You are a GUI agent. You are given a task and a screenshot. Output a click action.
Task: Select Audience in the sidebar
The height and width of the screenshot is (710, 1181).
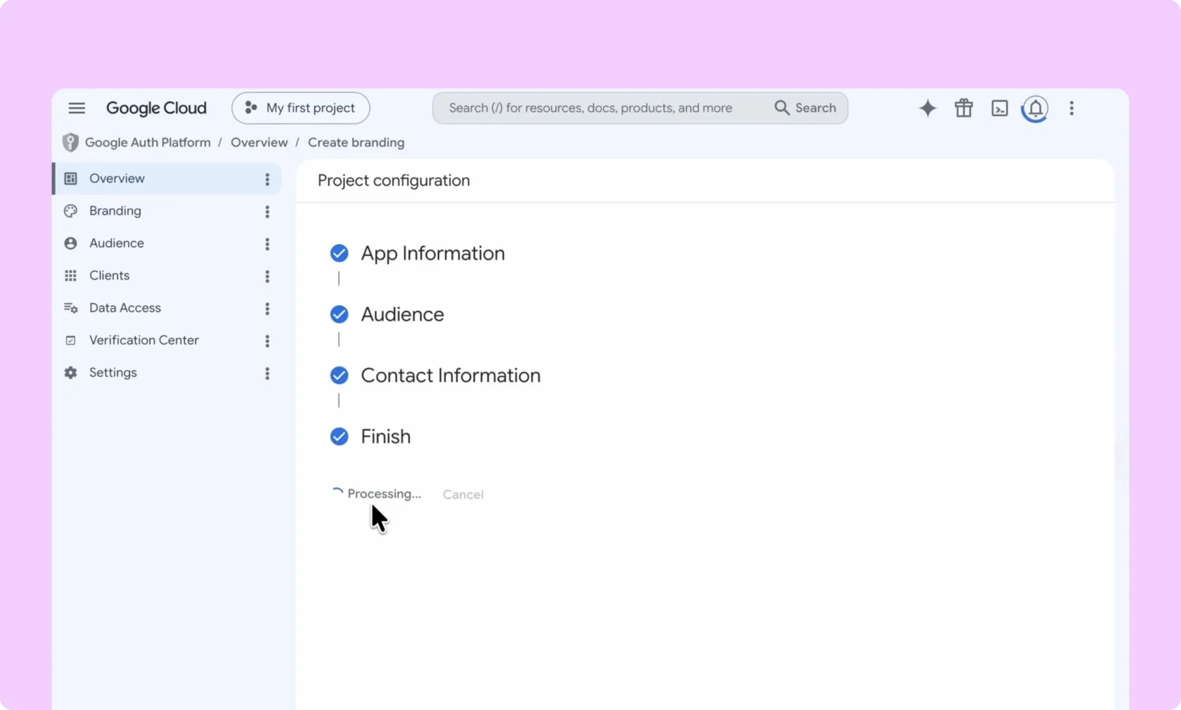click(167, 243)
